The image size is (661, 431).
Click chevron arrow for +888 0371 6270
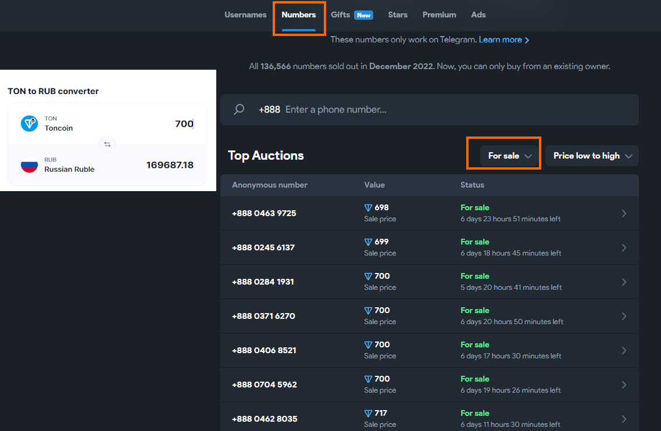(x=624, y=316)
